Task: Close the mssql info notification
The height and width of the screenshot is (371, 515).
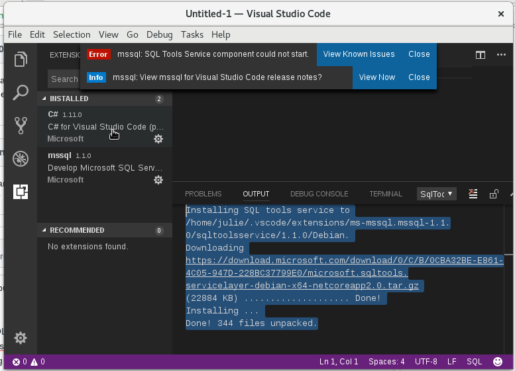Action: 419,77
